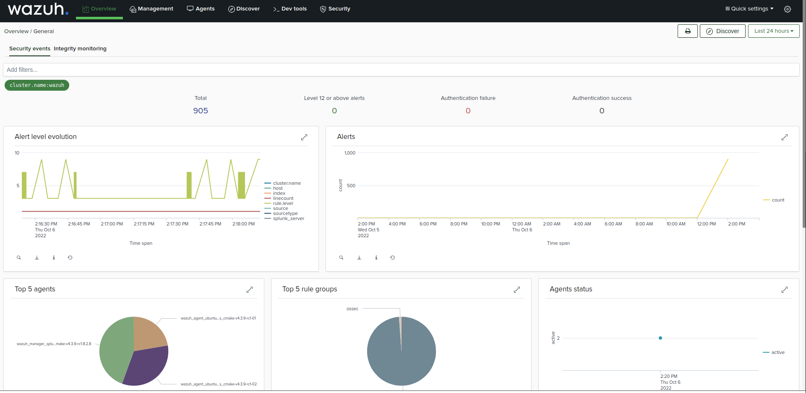Open Dev tools
The height and width of the screenshot is (393, 806).
[290, 9]
